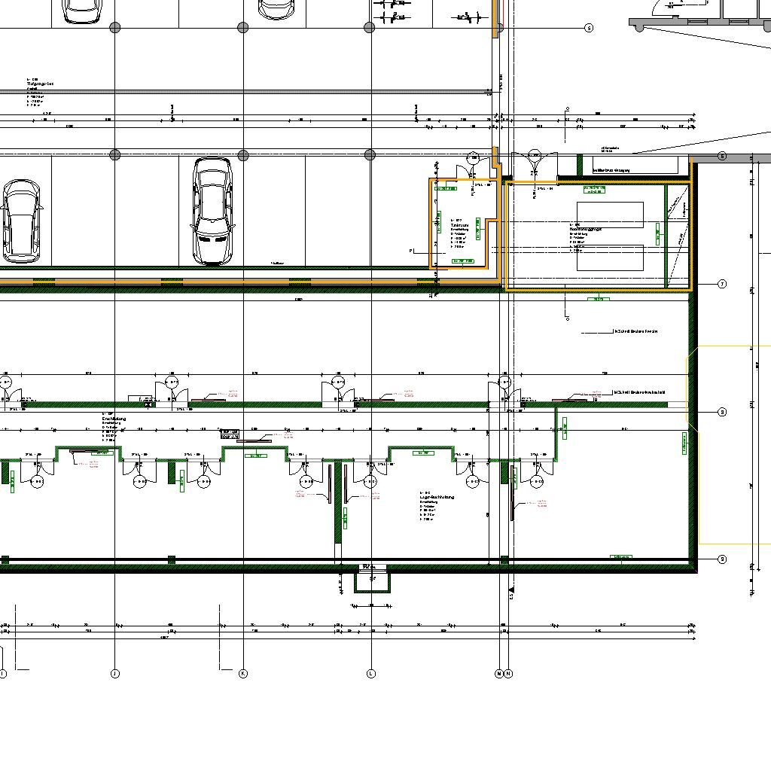The image size is (771, 771).
Task: Select green tag at top of tank room
Action: click(594, 189)
